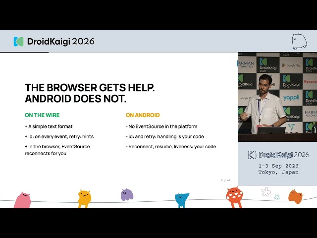Select the red spotted mascot
Screen dimensions: 317x238
point(234,197)
